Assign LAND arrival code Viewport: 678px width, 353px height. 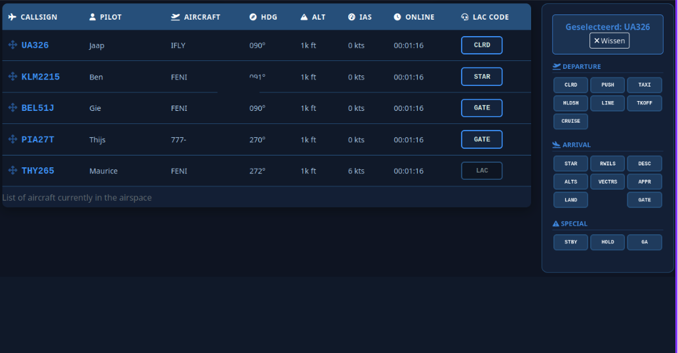(570, 200)
